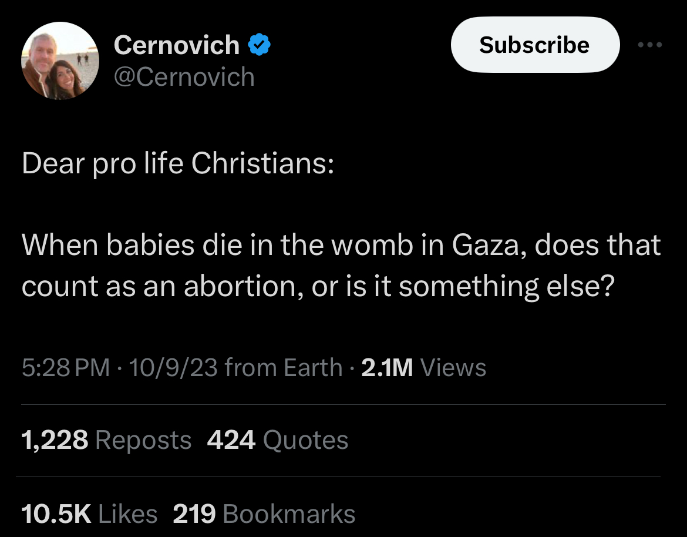Click the tweet line mentioning Gaza
The height and width of the screenshot is (537, 687).
tap(341, 244)
